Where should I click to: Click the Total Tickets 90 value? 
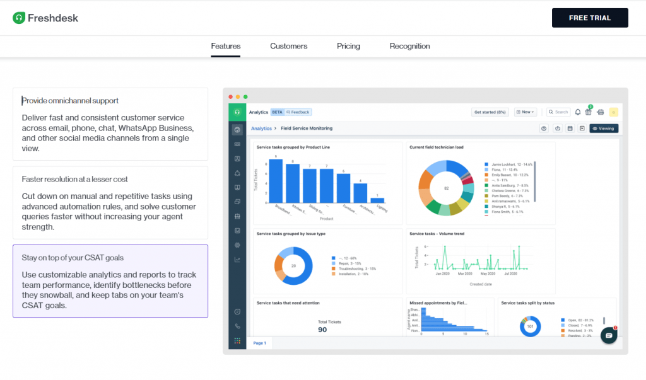tap(322, 330)
